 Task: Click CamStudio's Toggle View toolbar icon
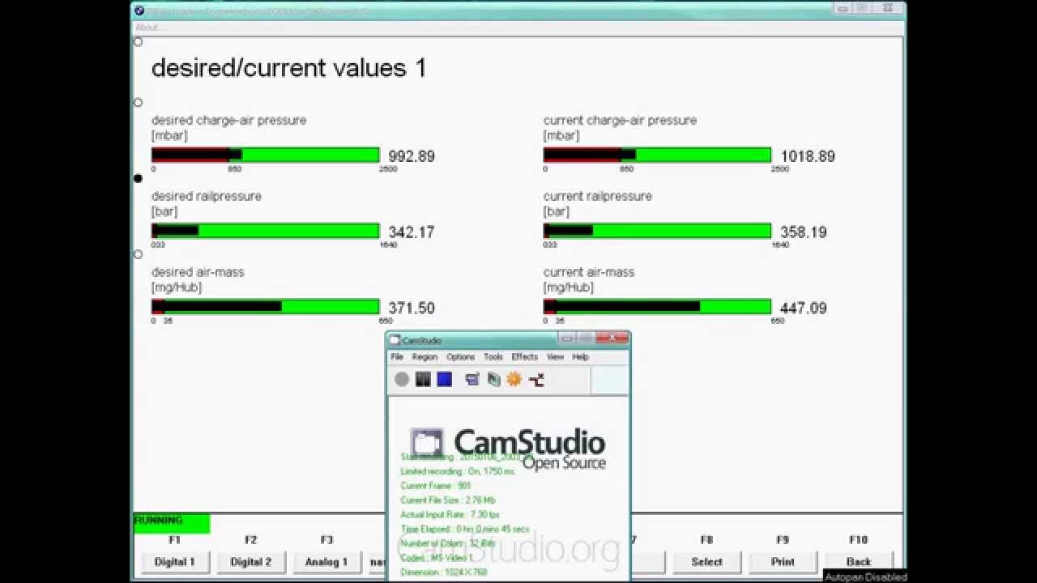pyautogui.click(x=472, y=379)
